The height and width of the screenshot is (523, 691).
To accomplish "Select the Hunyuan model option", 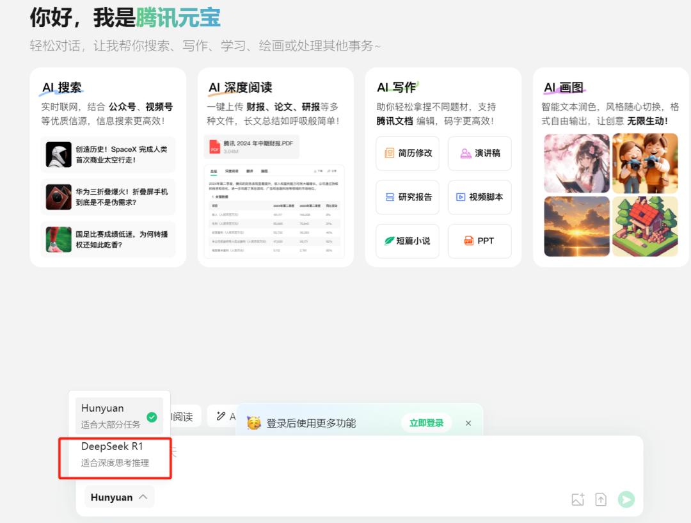I will (119, 415).
